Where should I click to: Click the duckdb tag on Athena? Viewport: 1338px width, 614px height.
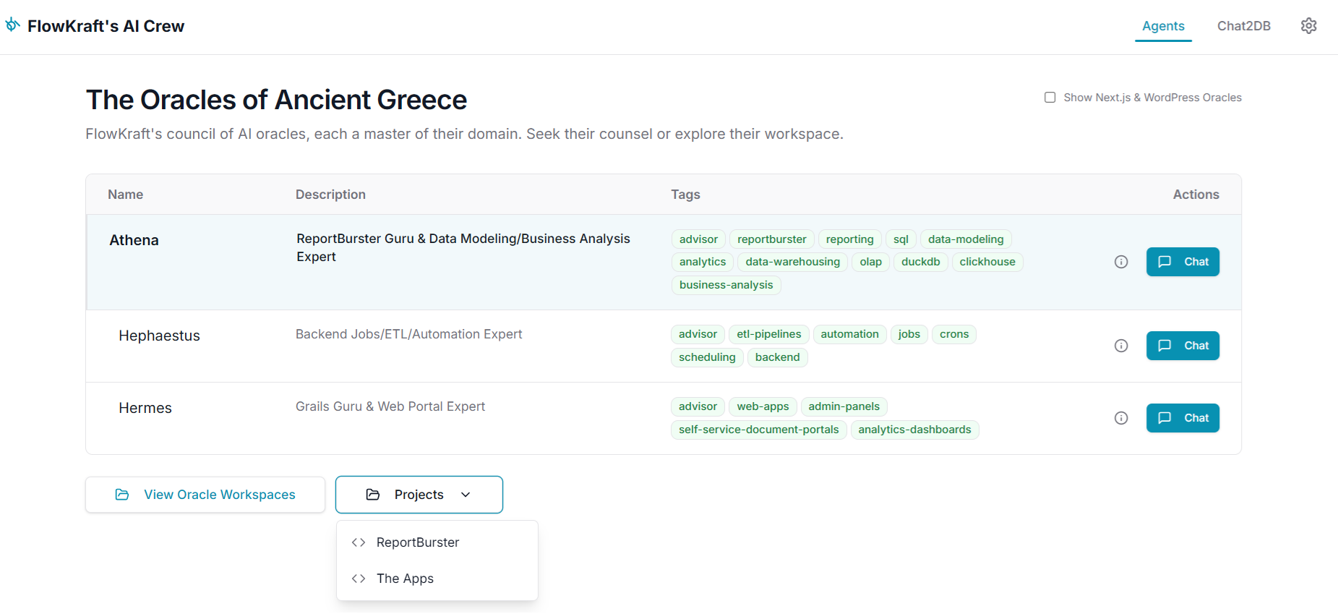[920, 262]
